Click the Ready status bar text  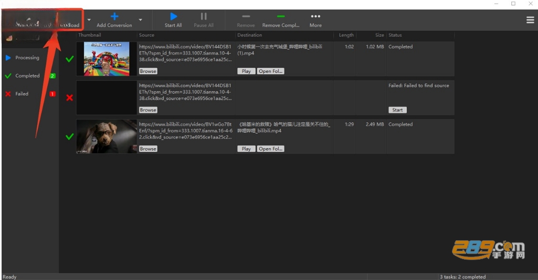(9, 276)
